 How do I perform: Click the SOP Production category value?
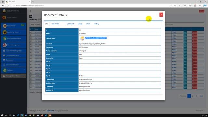[84, 47]
